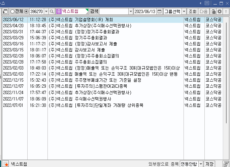
Task: Select the (정정)주주총회소집결의 row
Action: pyautogui.click(x=112, y=56)
